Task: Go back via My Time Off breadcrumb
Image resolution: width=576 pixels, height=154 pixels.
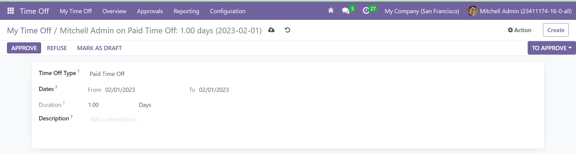Action: click(29, 31)
